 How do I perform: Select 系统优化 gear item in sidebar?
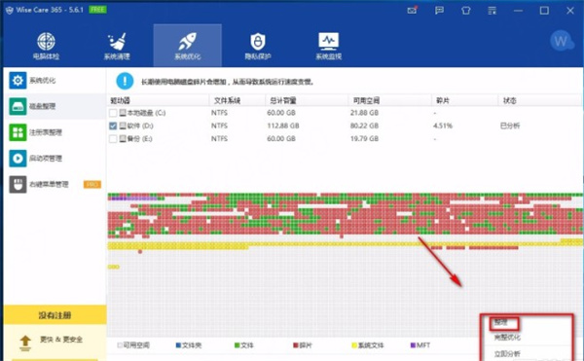tap(55, 81)
